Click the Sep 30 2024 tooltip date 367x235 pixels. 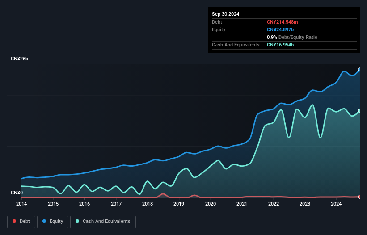pos(225,14)
